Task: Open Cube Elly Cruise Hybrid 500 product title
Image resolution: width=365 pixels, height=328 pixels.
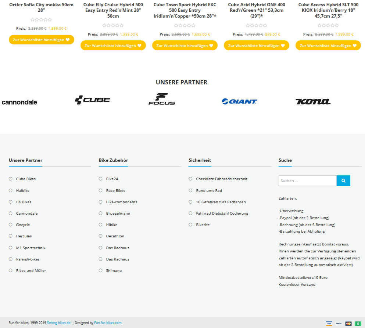Action: click(113, 10)
